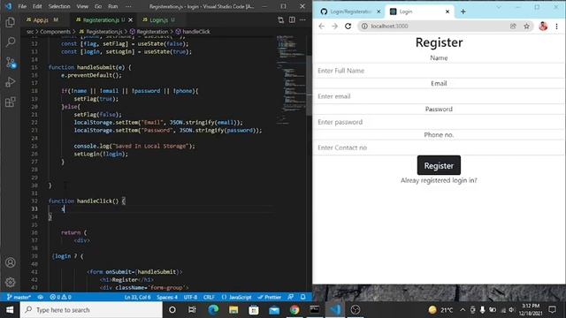Click the Alreay registered login in link
Screen dimensions: 566x318
point(439,180)
